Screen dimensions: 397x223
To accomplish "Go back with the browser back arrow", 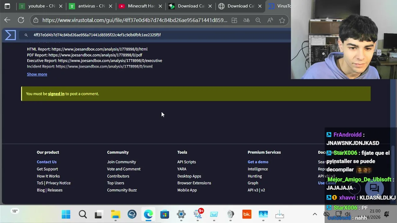I will [x=7, y=20].
